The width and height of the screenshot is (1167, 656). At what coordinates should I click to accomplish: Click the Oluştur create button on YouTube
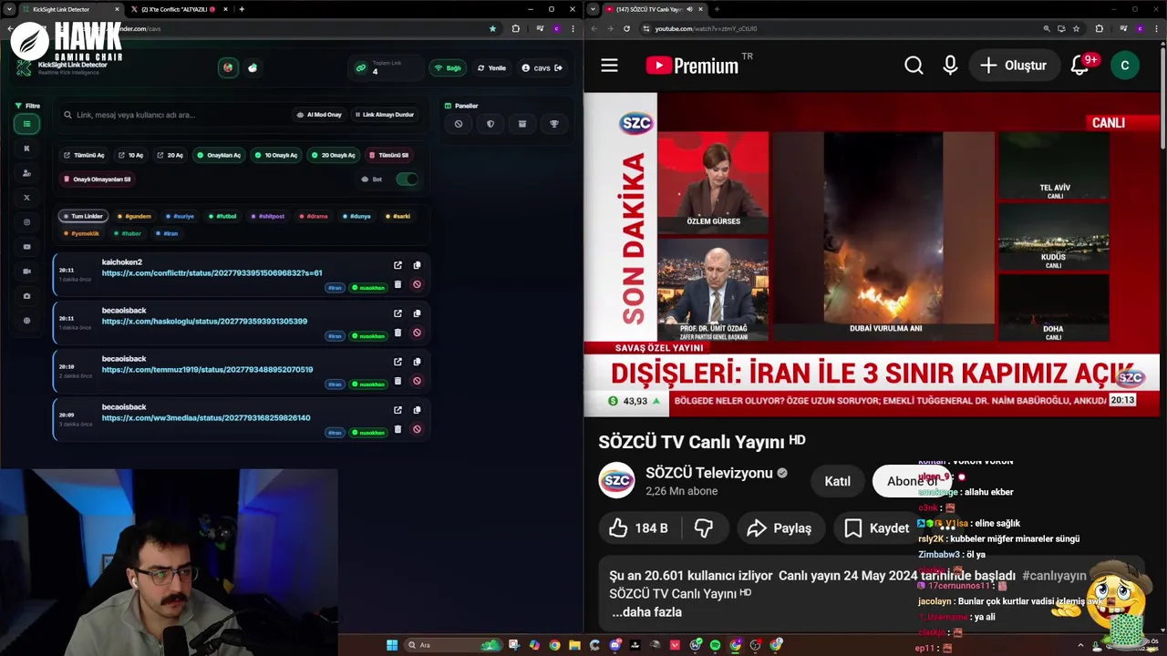(1013, 66)
